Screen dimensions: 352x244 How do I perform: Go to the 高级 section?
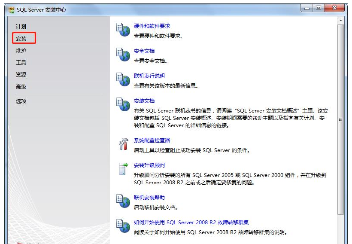pyautogui.click(x=21, y=86)
